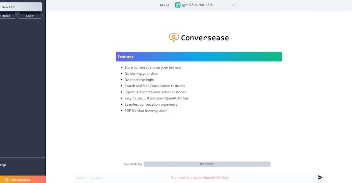This screenshot has width=352, height=183.
Task: Start a New Chat in the sidebar
Action: point(21,7)
